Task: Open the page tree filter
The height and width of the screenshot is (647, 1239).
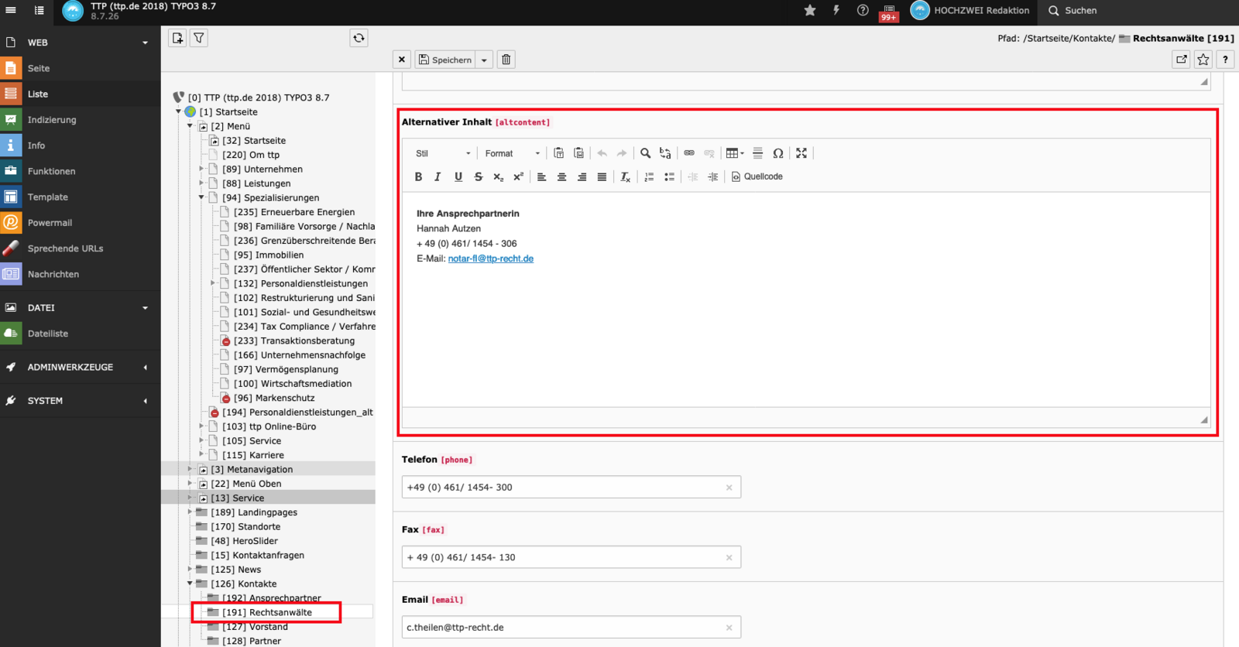Action: [199, 38]
